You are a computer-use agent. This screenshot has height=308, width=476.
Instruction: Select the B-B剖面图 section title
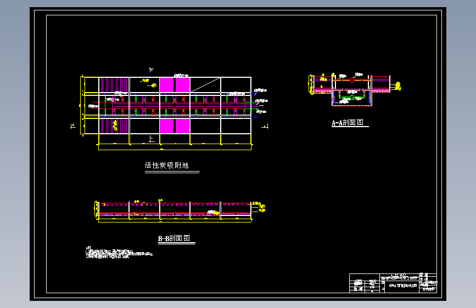[174, 238]
